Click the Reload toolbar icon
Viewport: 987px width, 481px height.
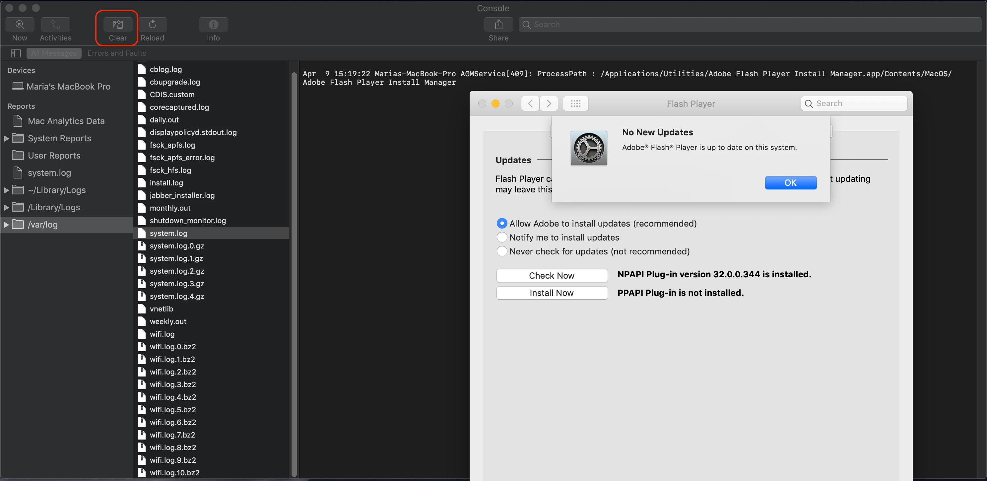153,25
